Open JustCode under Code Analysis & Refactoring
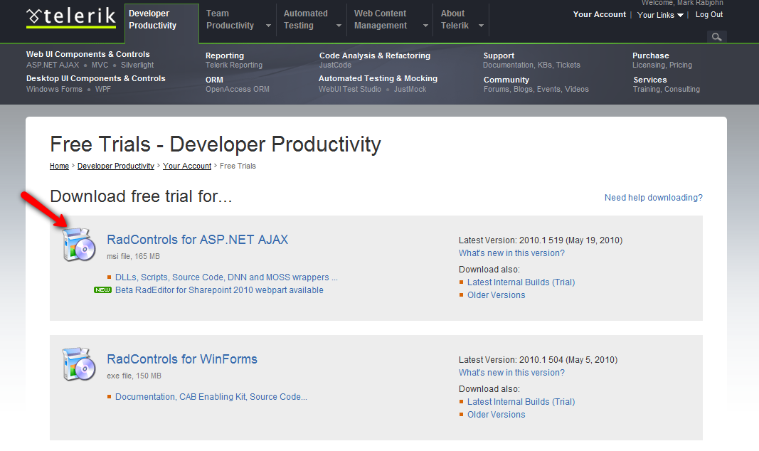Image resolution: width=759 pixels, height=451 pixels. point(335,65)
